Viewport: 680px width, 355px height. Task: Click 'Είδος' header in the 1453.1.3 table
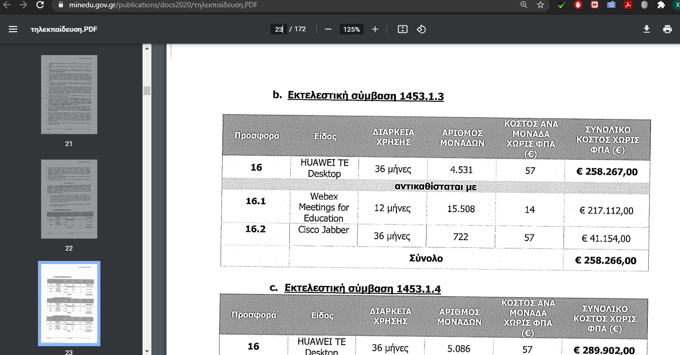[325, 137]
